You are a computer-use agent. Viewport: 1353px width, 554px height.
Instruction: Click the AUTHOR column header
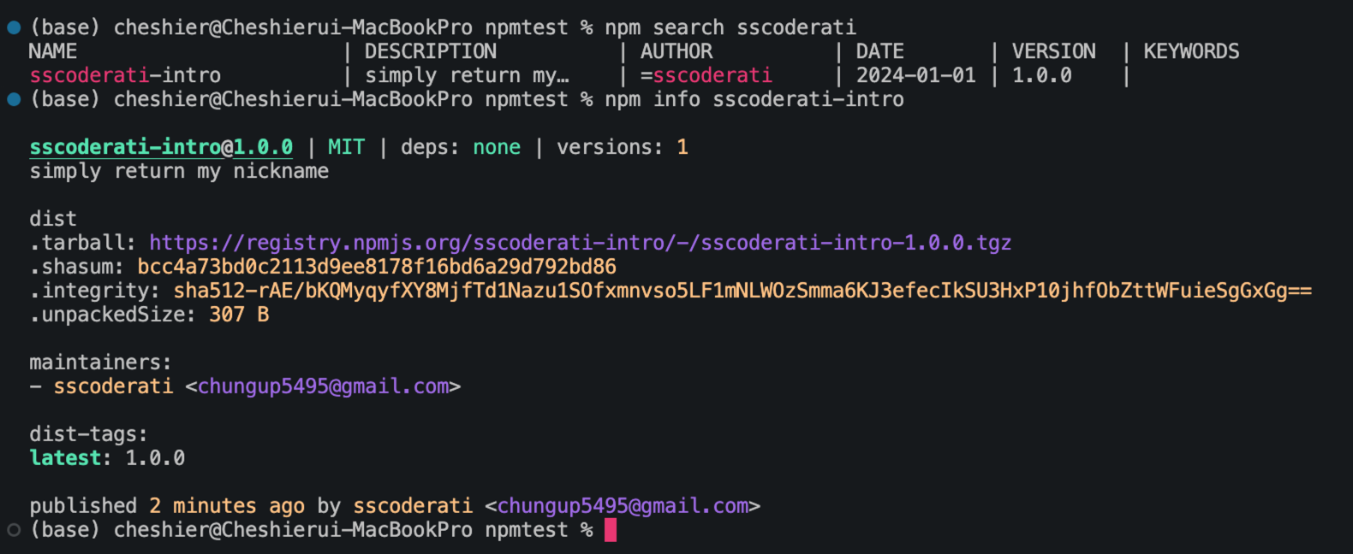(676, 51)
